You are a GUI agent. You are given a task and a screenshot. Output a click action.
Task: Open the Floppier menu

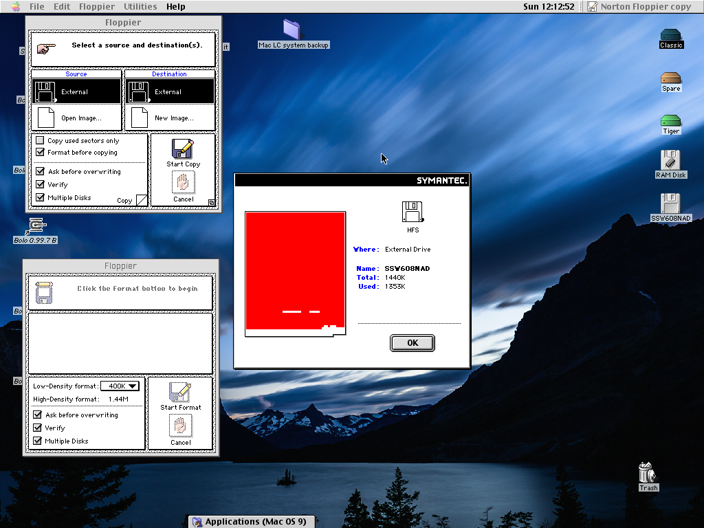point(96,6)
